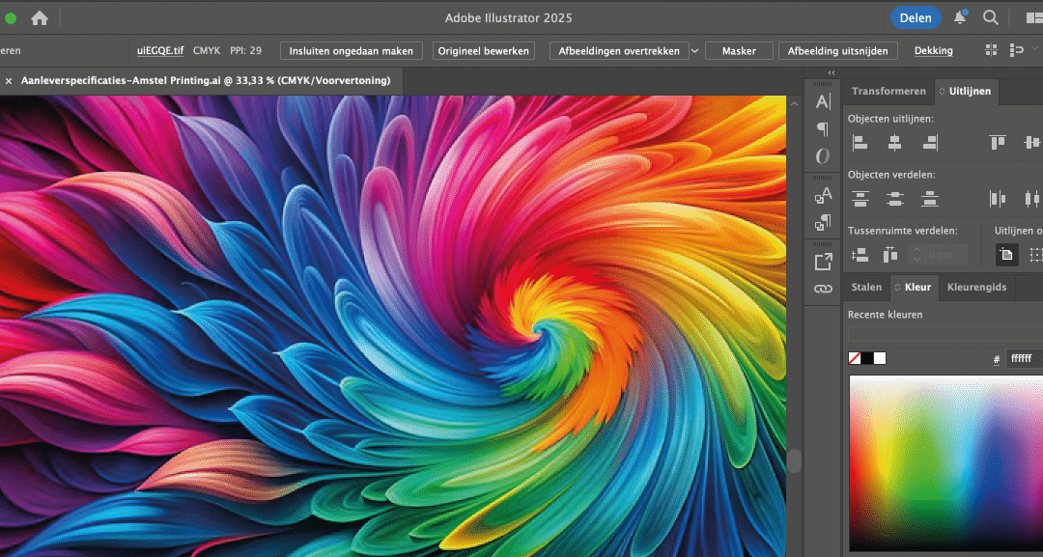Select the Aanleverspecificaties-Amstel Printing.ai document tab
Image resolution: width=1043 pixels, height=557 pixels.
point(206,80)
